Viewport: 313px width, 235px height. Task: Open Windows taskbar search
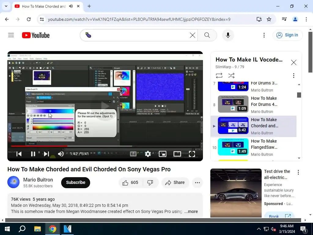22,229
